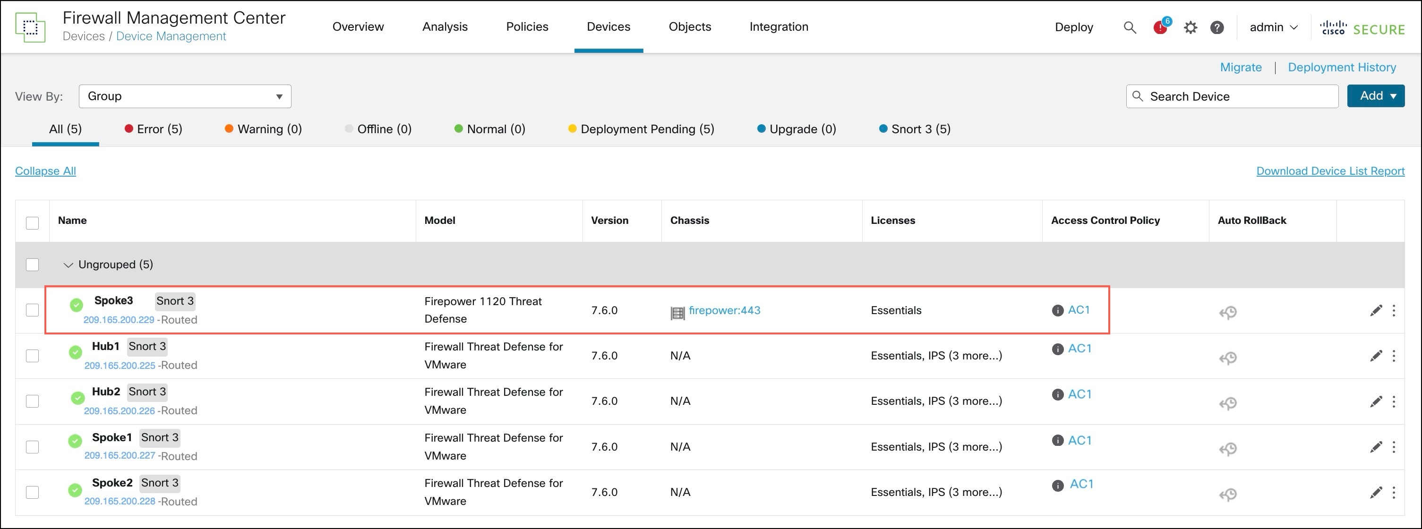Screen dimensions: 1422x529
Task: Click the settings gear icon
Action: [x=1191, y=27]
